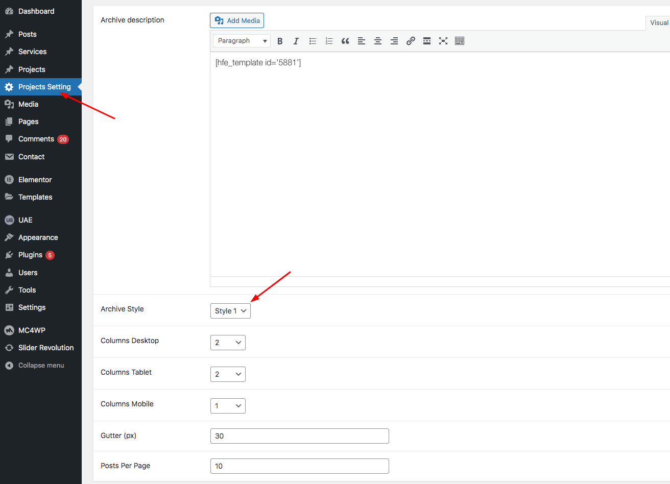
Task: Switch to the Visual editor tab
Action: (x=658, y=23)
